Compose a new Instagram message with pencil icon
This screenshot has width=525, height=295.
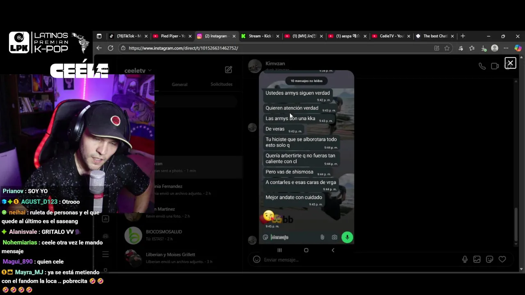click(x=228, y=70)
